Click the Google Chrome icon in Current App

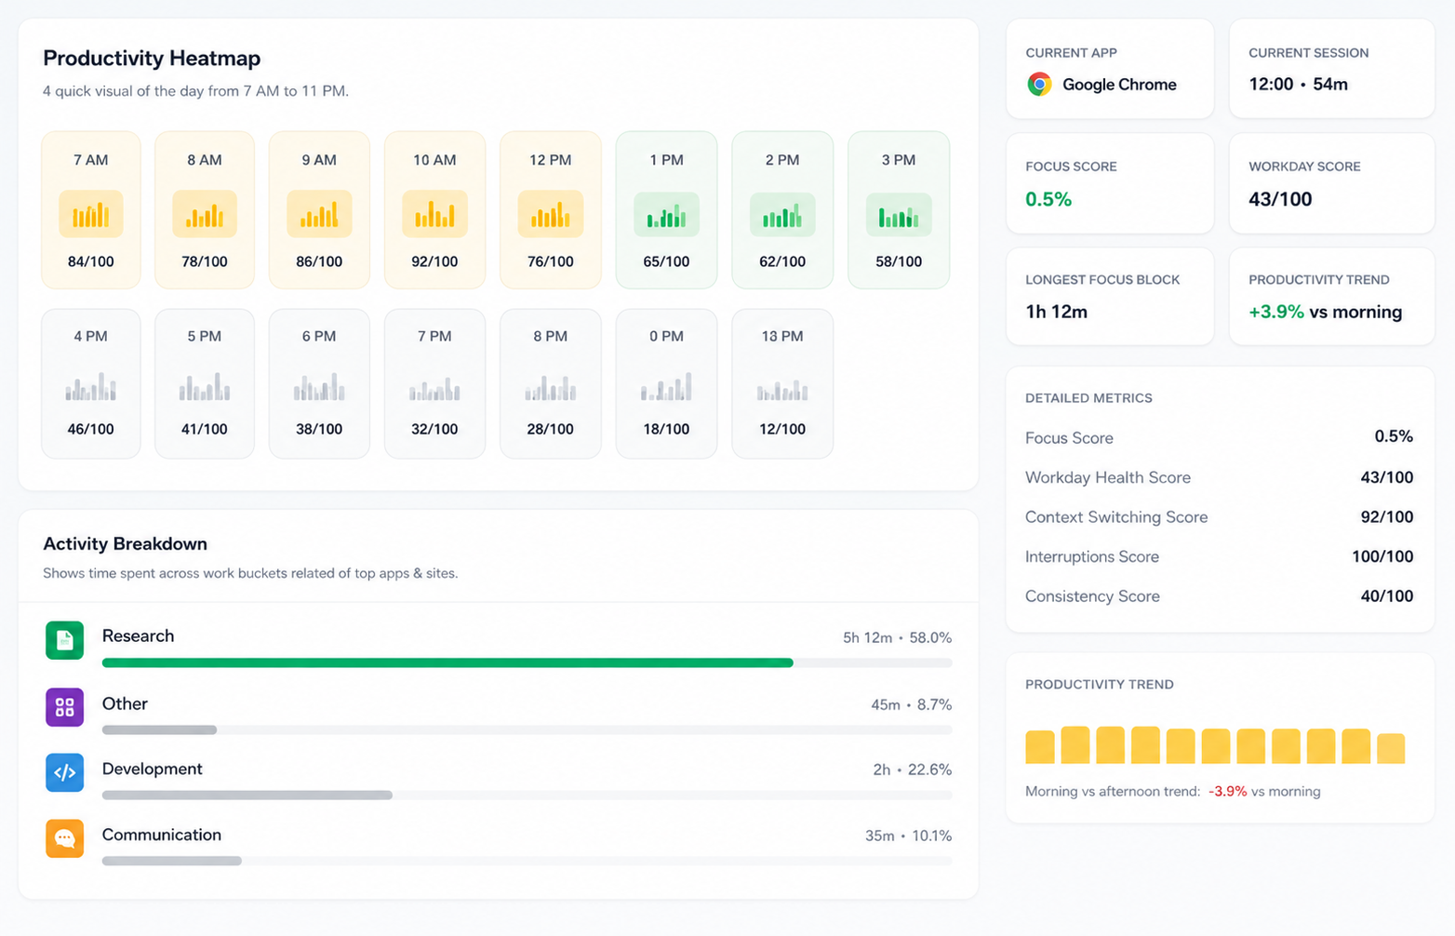tap(1039, 85)
